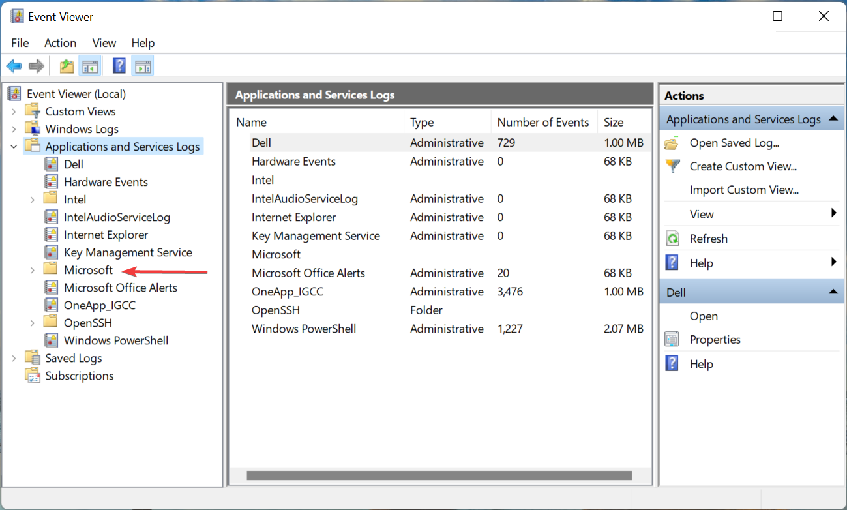Click the Up One Level folder icon
Image resolution: width=847 pixels, height=510 pixels.
pos(67,66)
